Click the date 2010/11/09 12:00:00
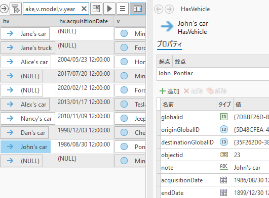This screenshot has height=198, width=269. coord(84,116)
